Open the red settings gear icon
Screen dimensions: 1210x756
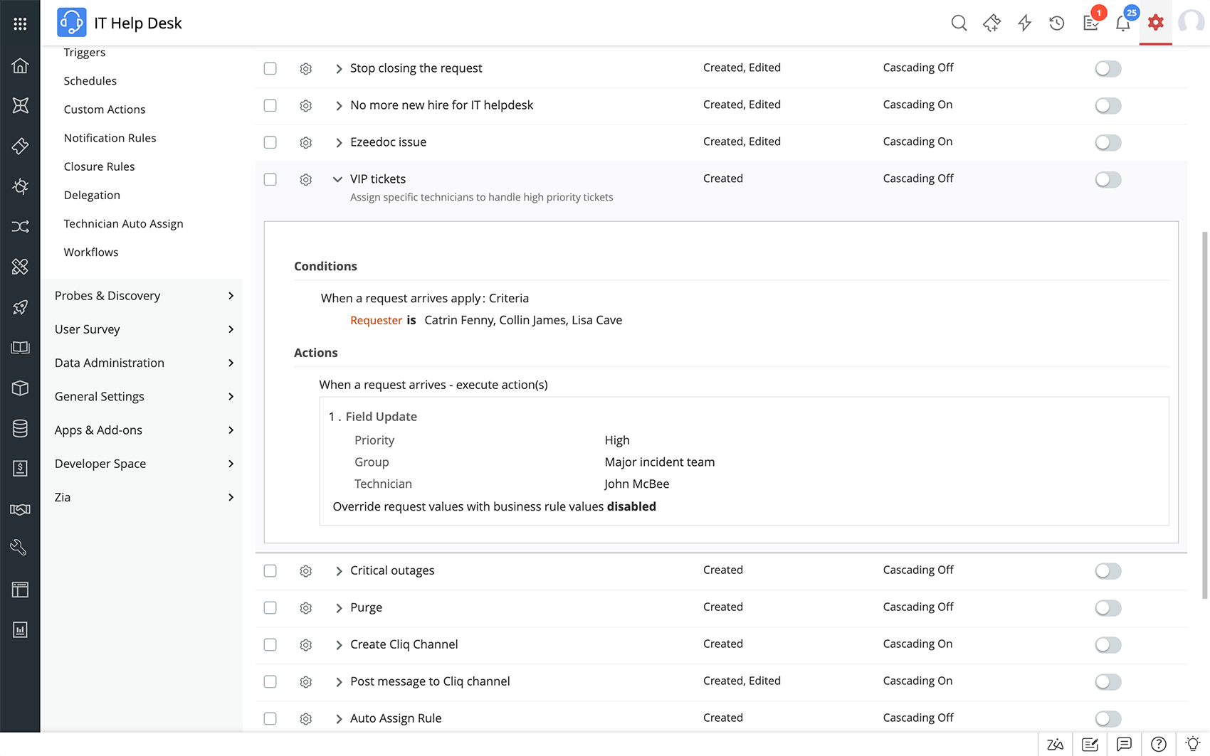1156,23
